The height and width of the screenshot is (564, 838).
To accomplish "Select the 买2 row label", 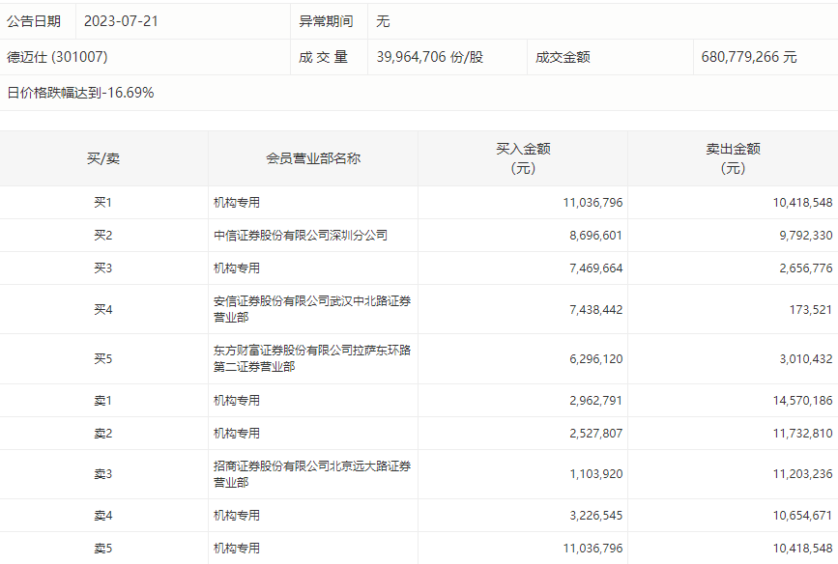I will (x=103, y=236).
